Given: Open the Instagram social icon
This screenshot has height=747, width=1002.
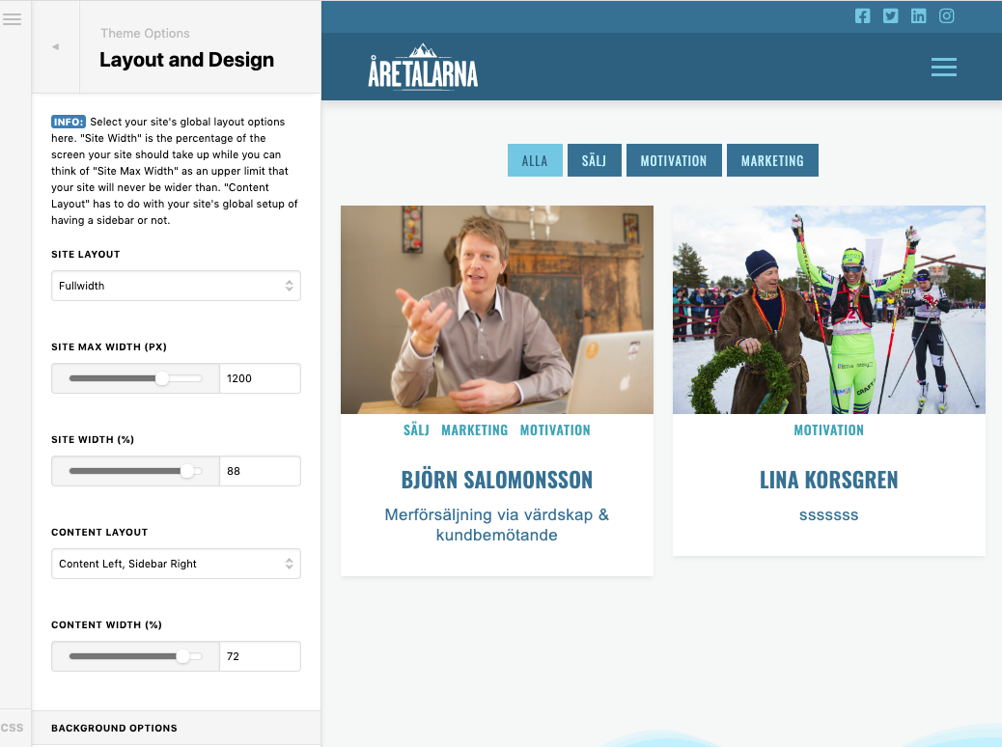Looking at the screenshot, I should coord(946,16).
